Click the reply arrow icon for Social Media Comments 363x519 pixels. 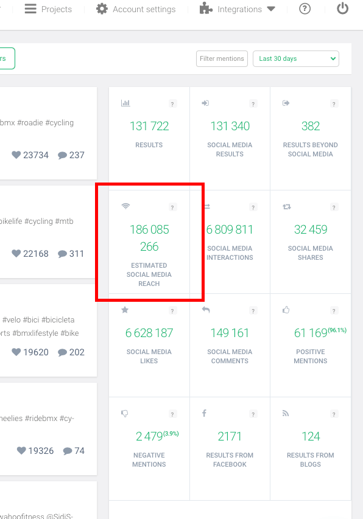[x=206, y=310]
